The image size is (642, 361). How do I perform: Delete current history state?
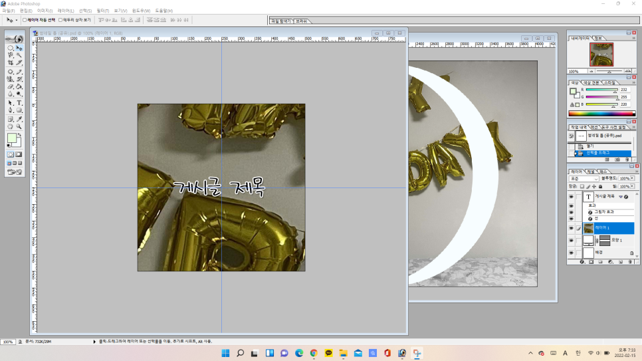tap(627, 160)
